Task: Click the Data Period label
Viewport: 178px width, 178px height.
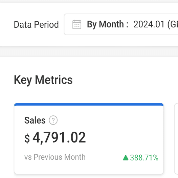Action: (x=36, y=24)
